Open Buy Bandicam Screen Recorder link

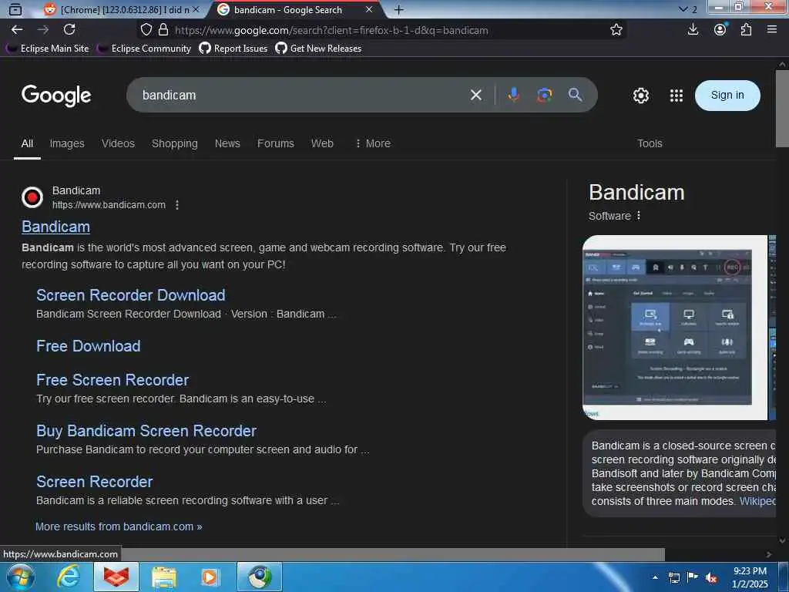pyautogui.click(x=146, y=430)
